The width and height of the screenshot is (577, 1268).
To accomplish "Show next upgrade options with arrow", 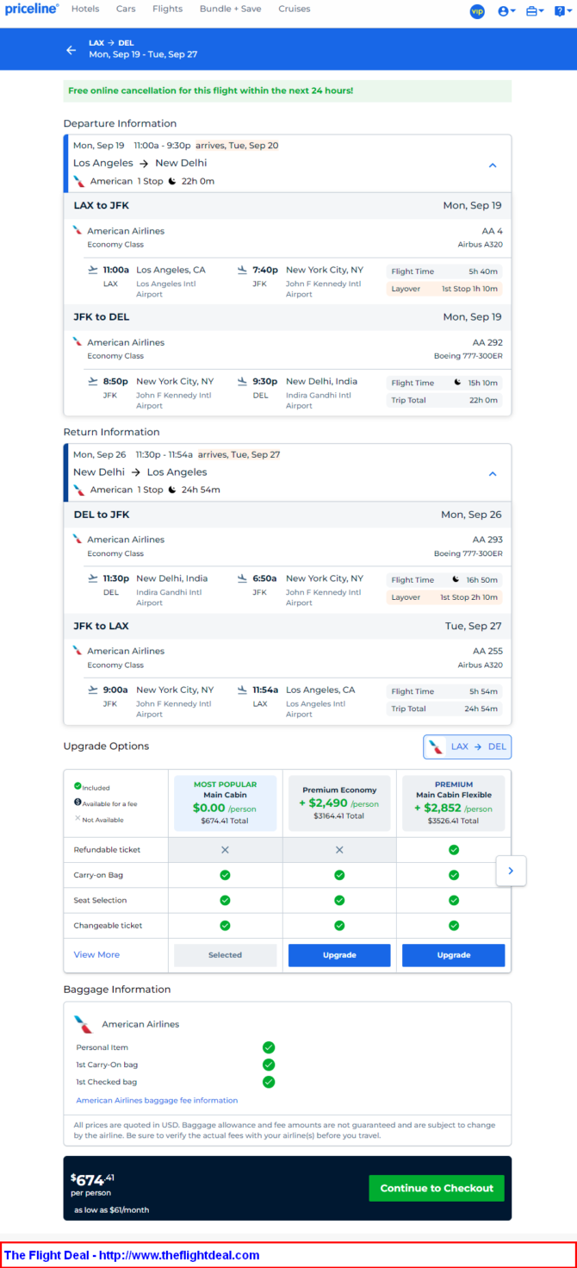I will (x=511, y=871).
